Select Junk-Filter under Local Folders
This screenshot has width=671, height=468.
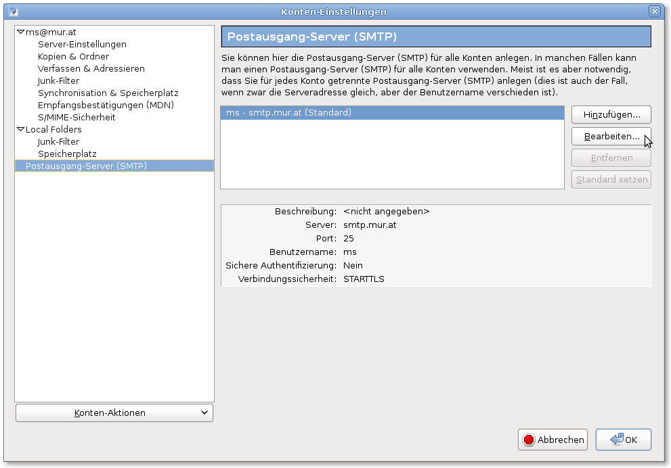tap(58, 142)
